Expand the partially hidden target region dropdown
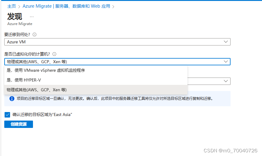Image resolution: width=262 pixels, height=156 pixels. click(x=209, y=81)
